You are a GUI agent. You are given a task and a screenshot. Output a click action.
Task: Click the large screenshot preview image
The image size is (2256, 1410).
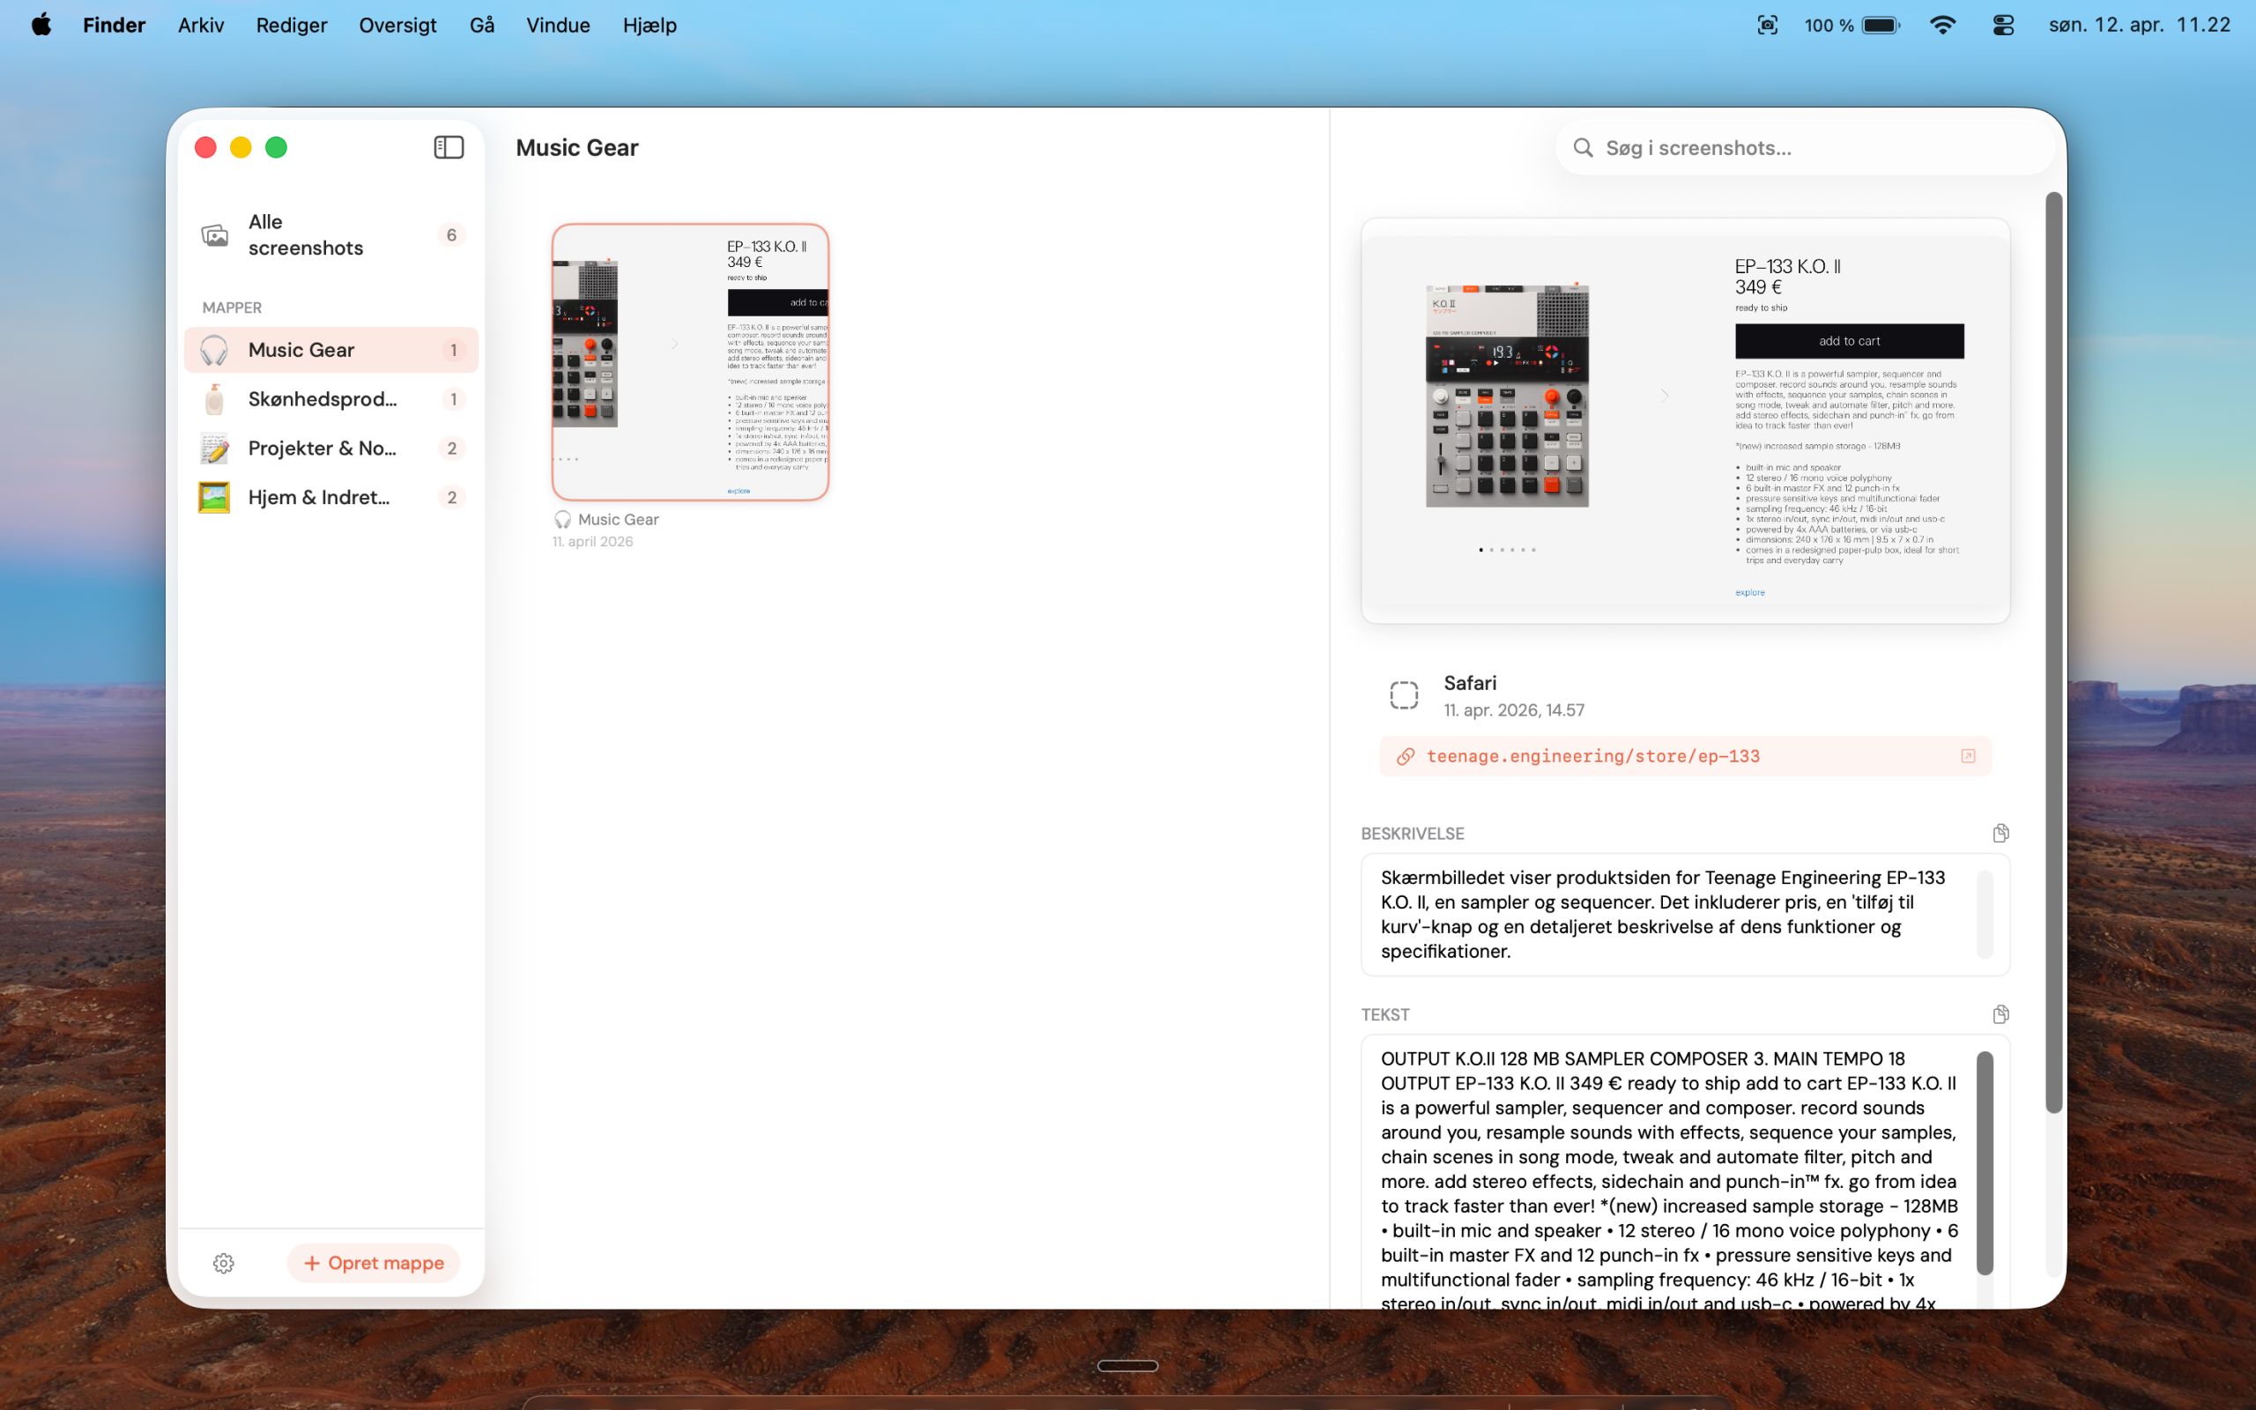click(1685, 421)
